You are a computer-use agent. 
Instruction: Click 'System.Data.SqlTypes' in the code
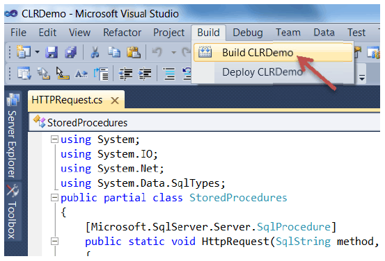coord(159,183)
